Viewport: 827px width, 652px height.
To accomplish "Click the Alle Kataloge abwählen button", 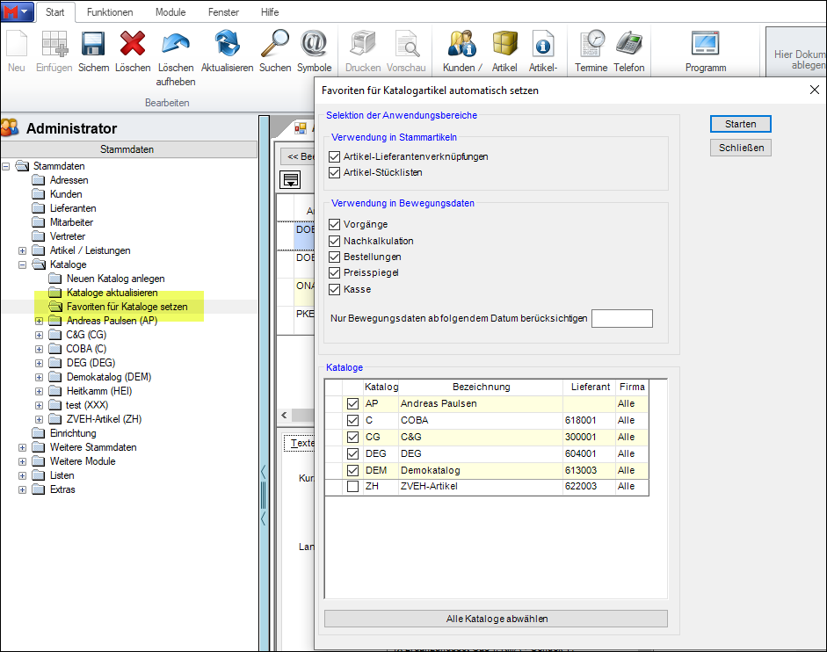I will (496, 619).
